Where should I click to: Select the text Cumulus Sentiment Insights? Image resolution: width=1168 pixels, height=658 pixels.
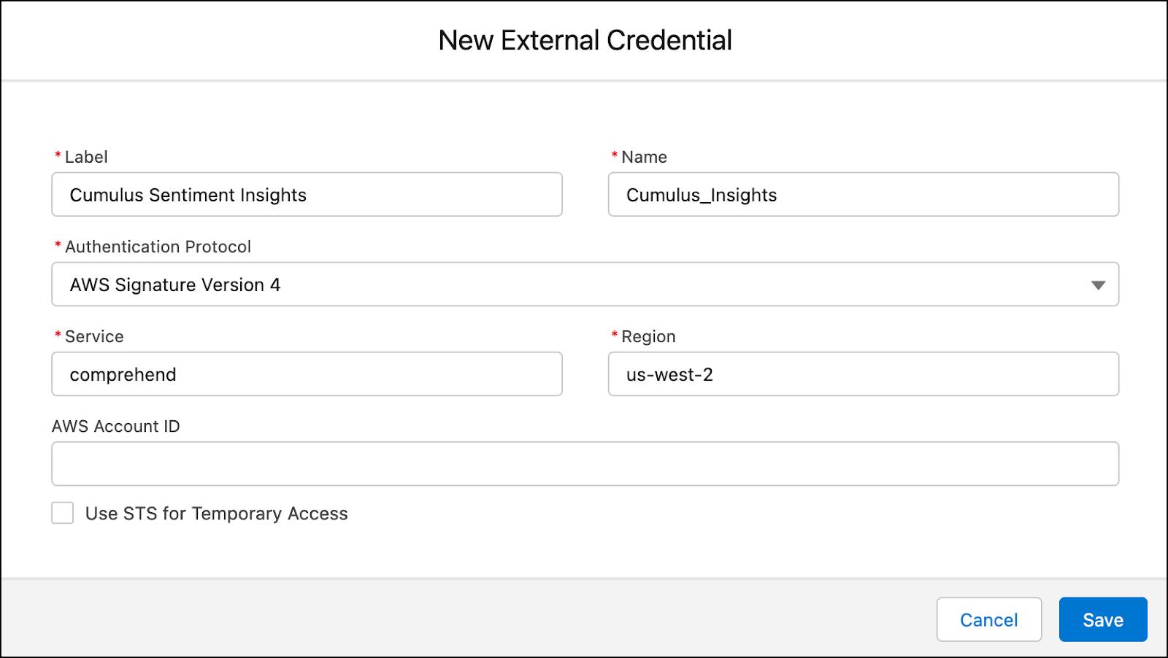coord(188,195)
